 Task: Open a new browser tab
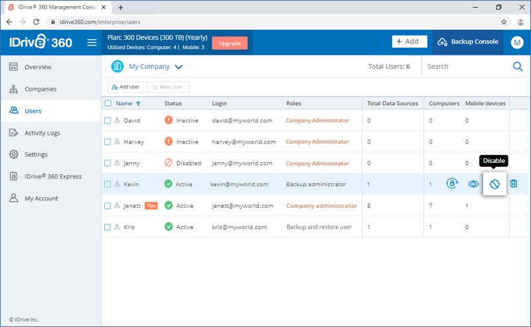pyautogui.click(x=121, y=7)
